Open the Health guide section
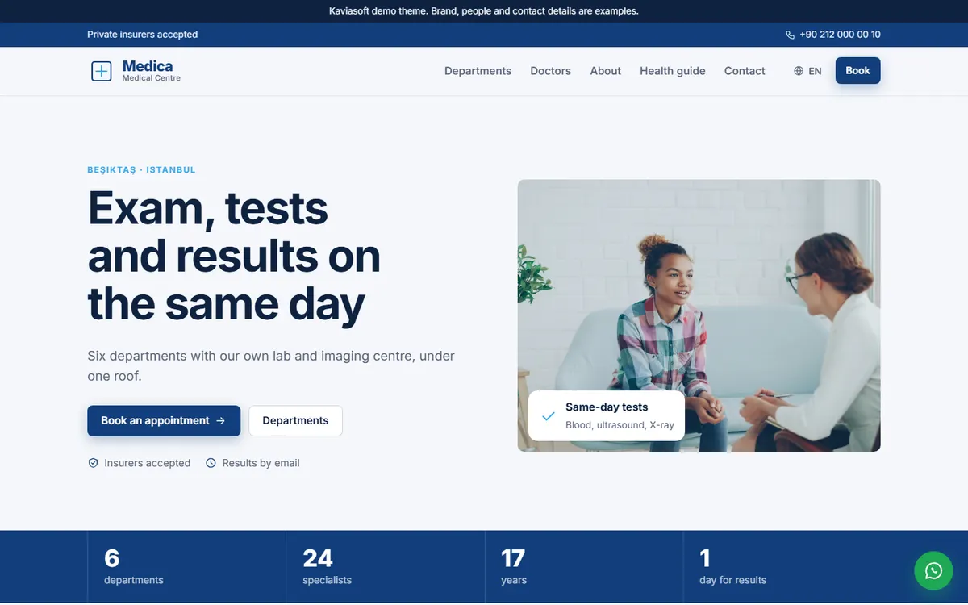The image size is (968, 605). pyautogui.click(x=673, y=71)
